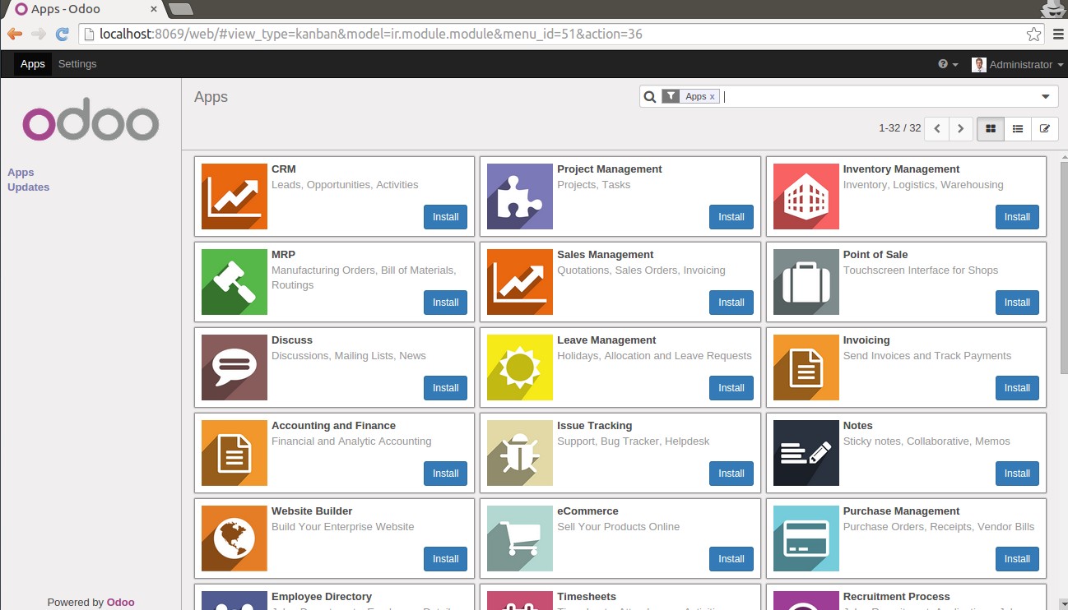1068x610 pixels.
Task: Select Updates in the sidebar
Action: 28,187
